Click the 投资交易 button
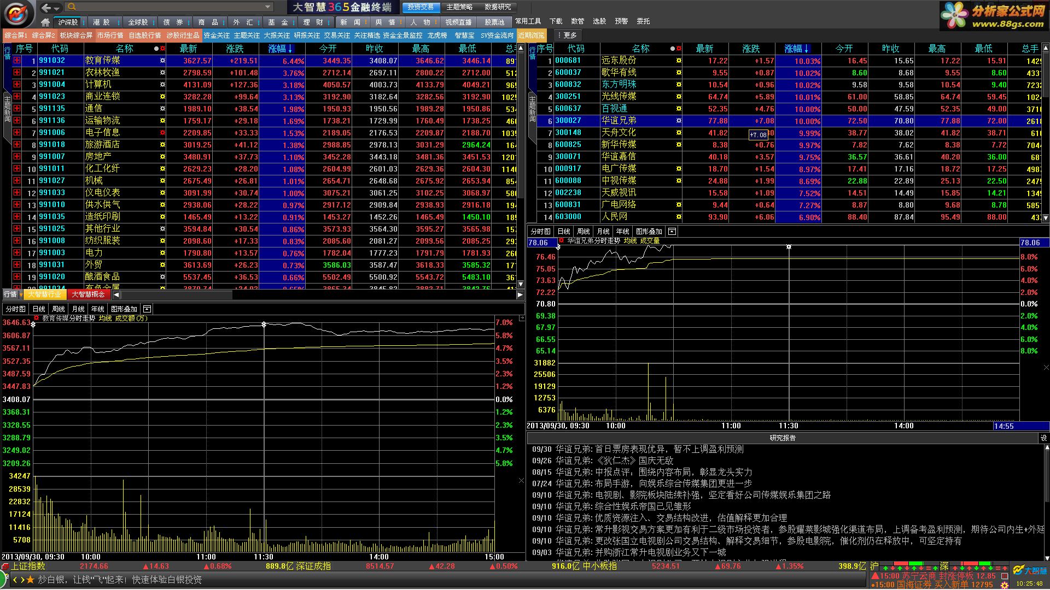This screenshot has height=590, width=1050. (420, 7)
